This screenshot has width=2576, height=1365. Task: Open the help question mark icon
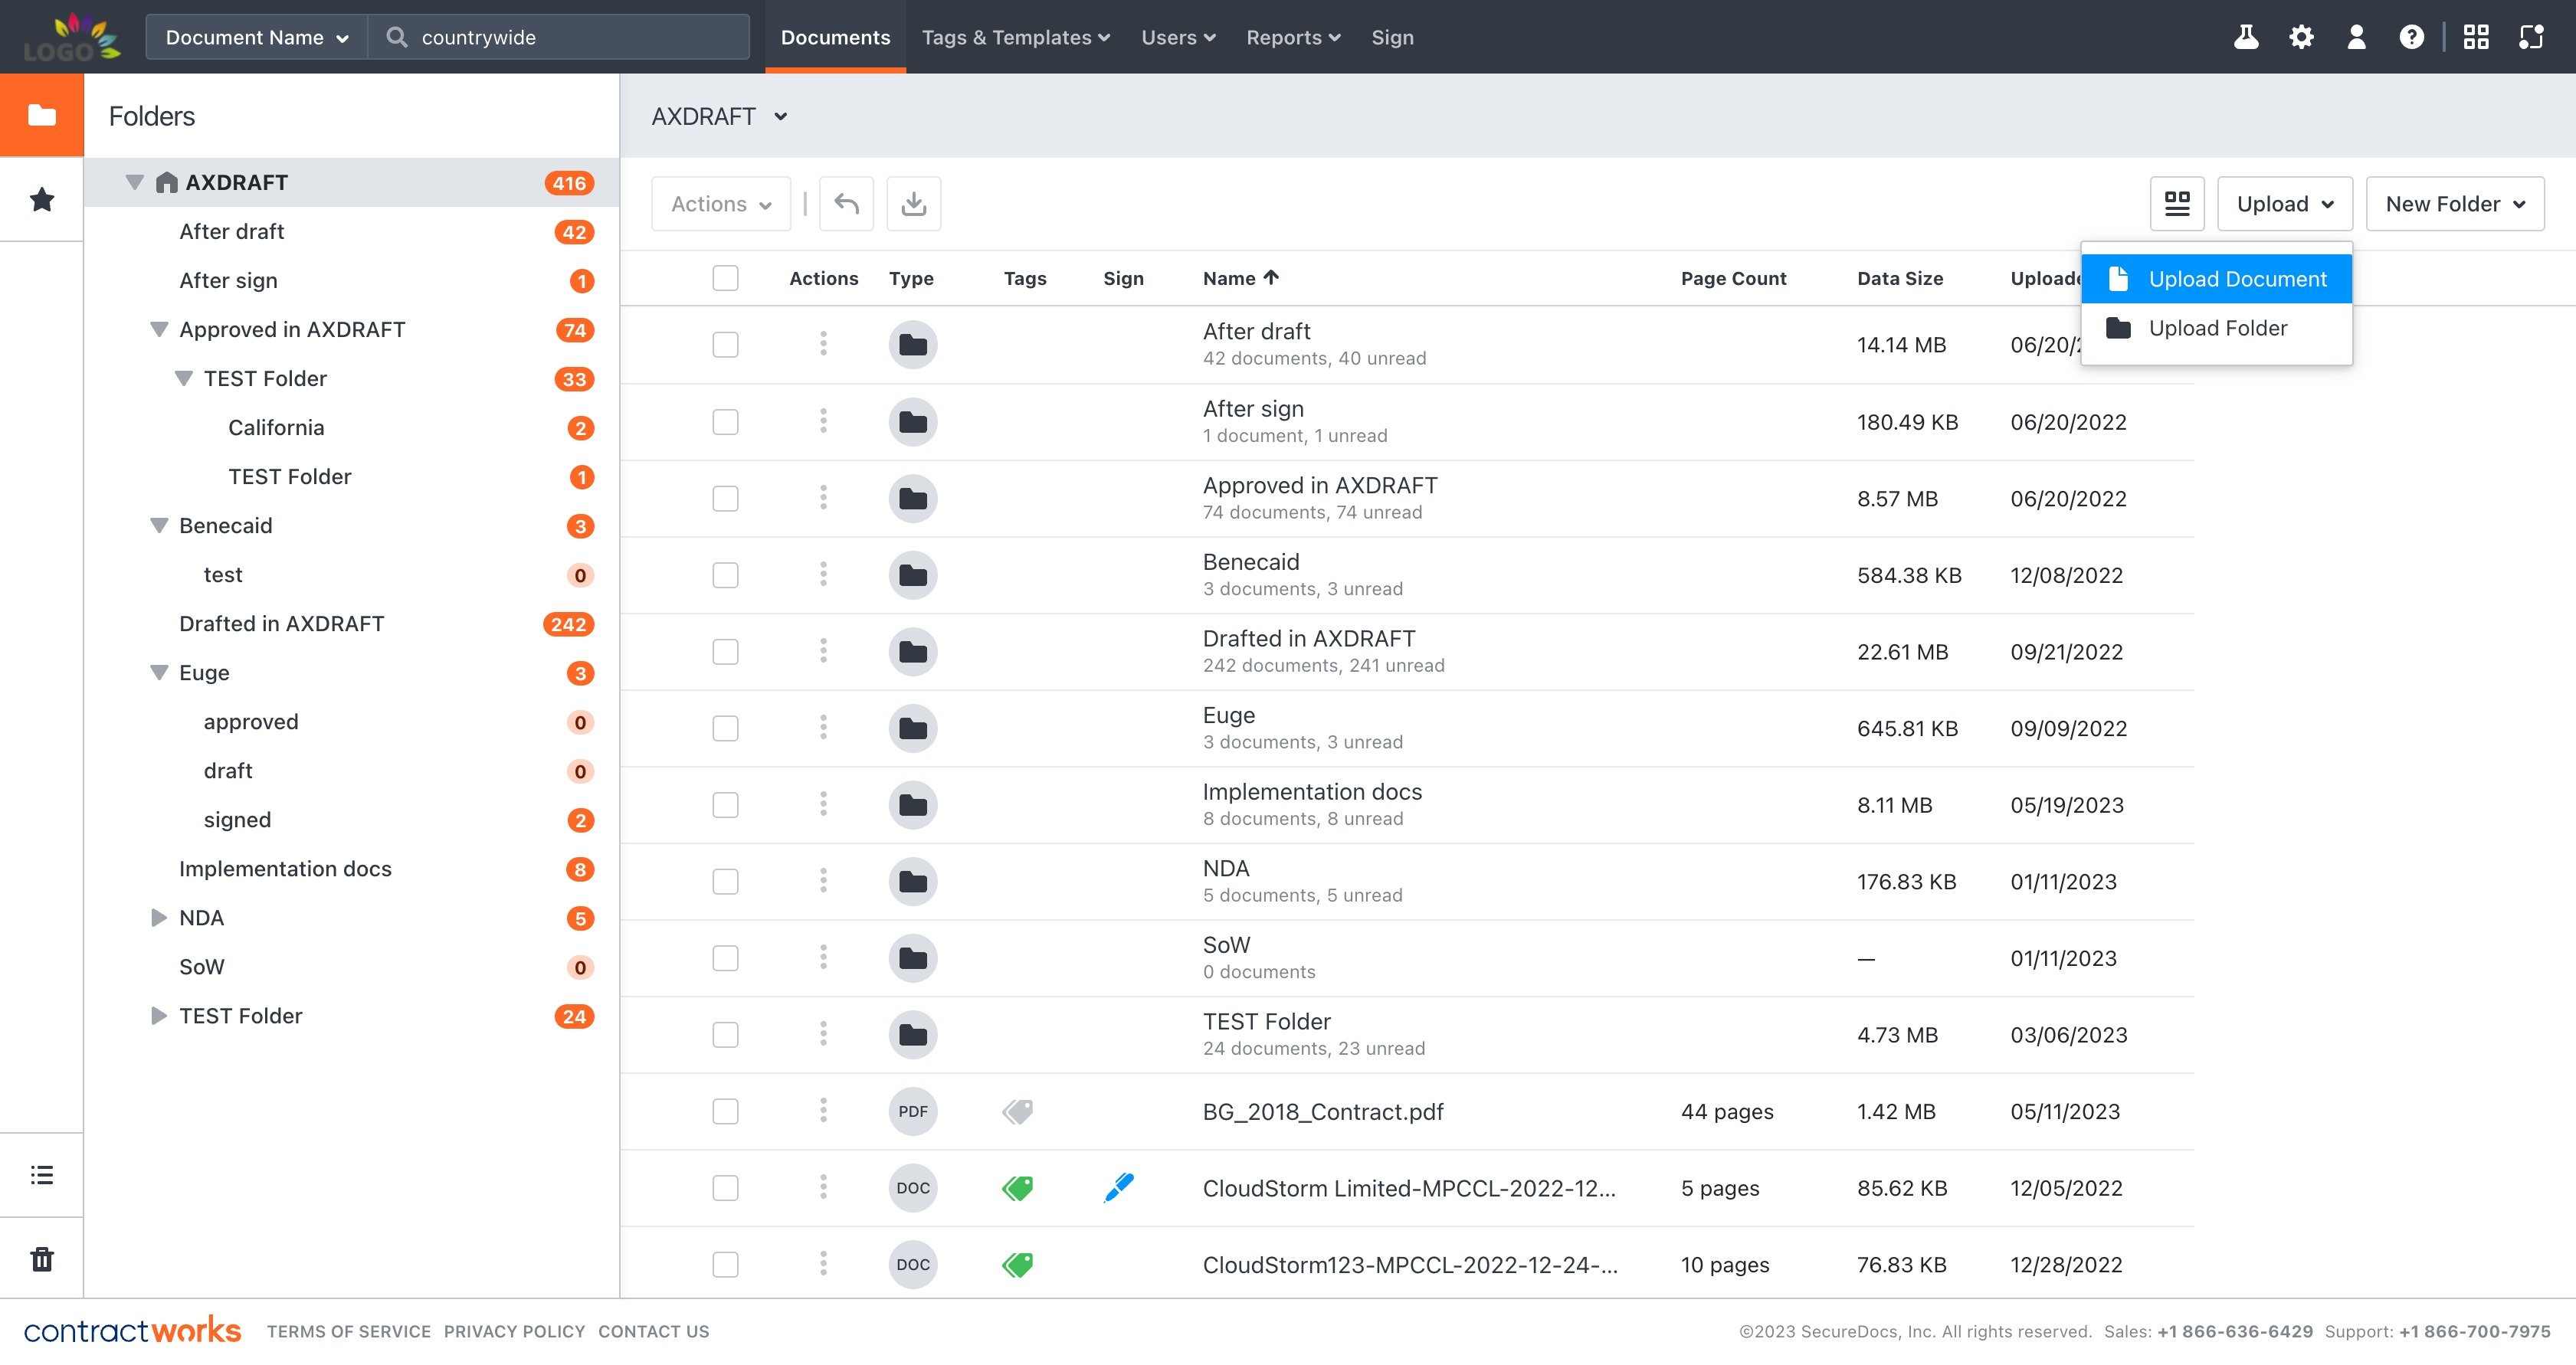(2411, 37)
